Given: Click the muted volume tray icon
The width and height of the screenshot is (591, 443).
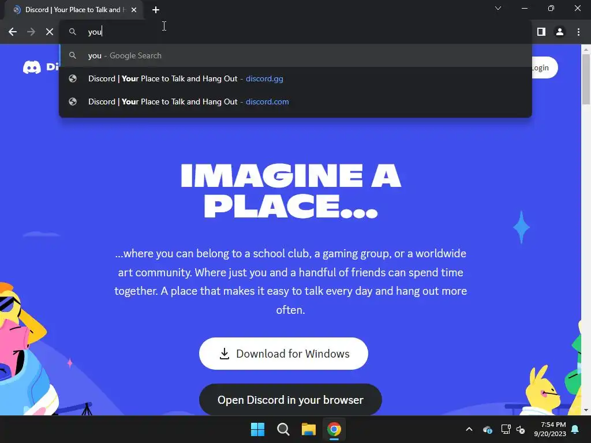Looking at the screenshot, I should pyautogui.click(x=521, y=429).
